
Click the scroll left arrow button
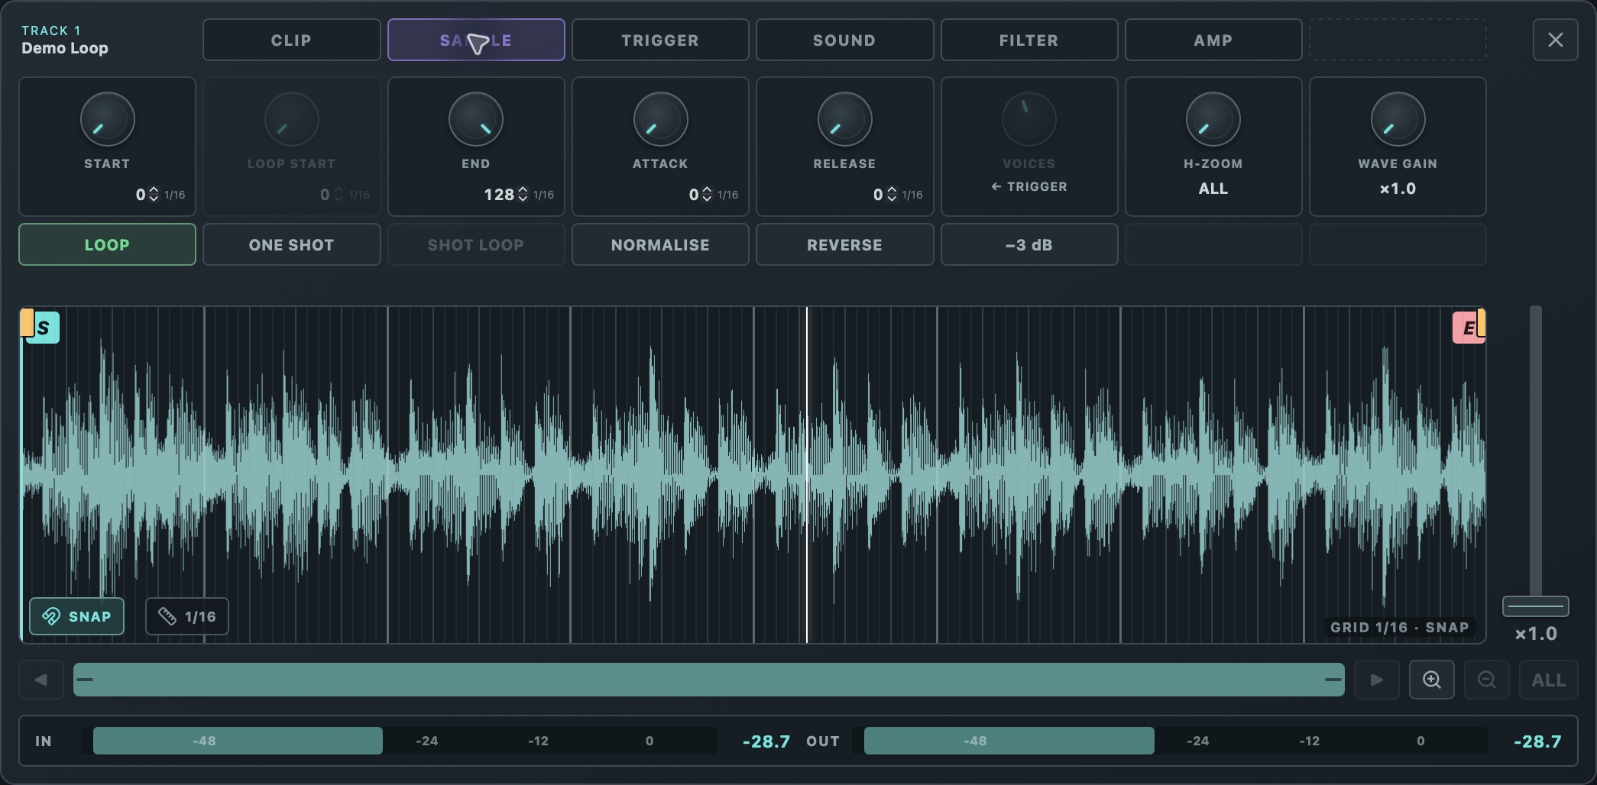pos(41,680)
